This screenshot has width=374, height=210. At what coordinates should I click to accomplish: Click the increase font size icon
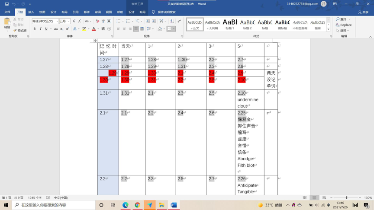click(74, 21)
